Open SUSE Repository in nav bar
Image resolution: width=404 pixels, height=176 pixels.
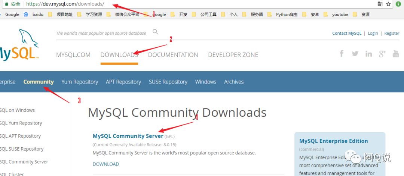(x=168, y=82)
